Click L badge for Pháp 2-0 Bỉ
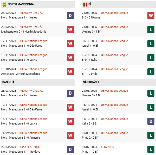This screenshot has width=156, height=155. pos(151,135)
